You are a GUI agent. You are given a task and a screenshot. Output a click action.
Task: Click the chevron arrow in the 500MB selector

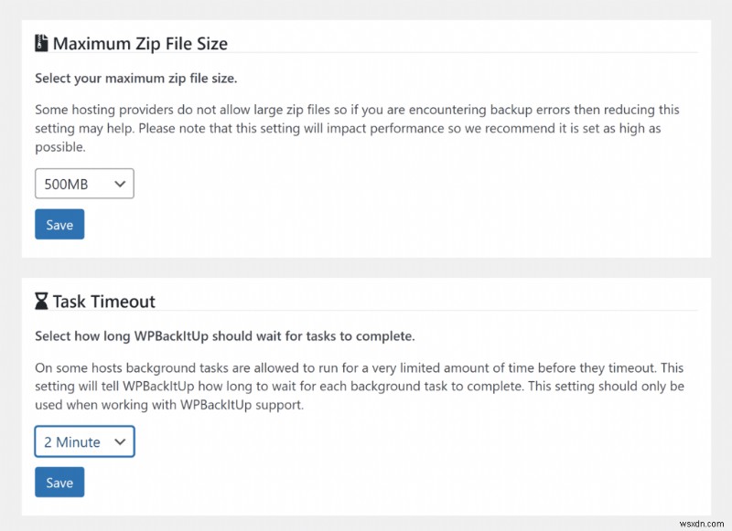tap(119, 184)
